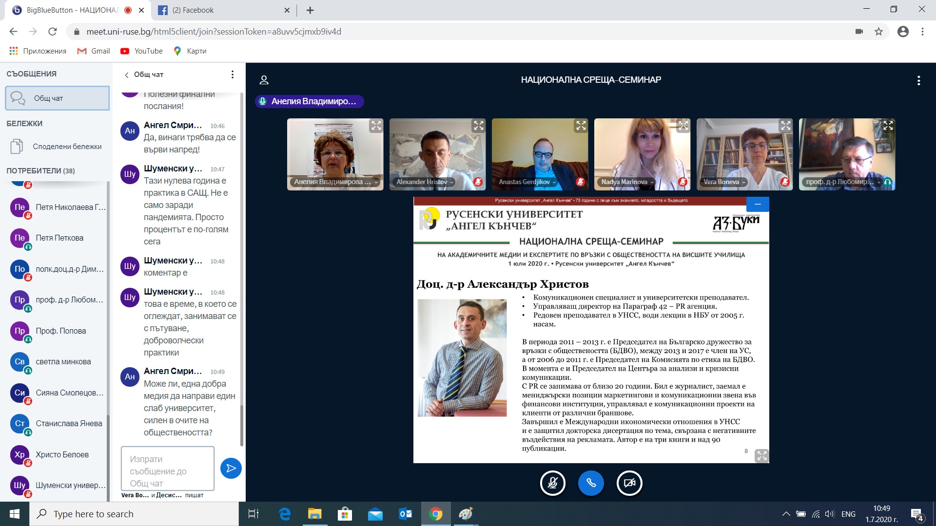936x526 pixels.
Task: Open meeting options three-dot menu
Action: coord(918,80)
